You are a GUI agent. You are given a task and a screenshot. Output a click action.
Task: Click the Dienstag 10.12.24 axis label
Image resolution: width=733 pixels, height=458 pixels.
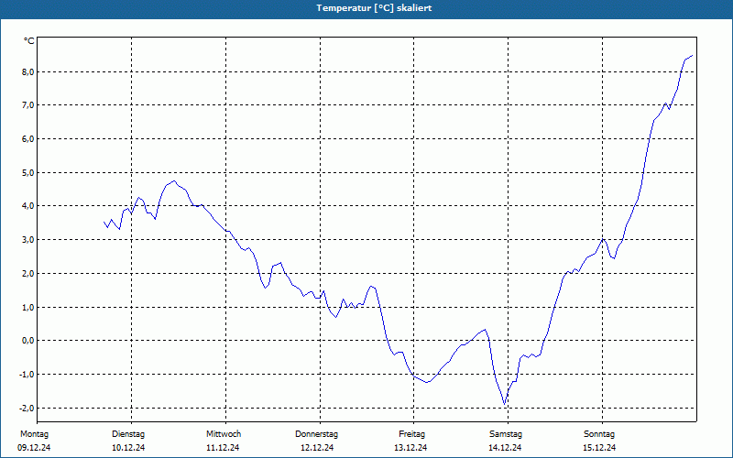pyautogui.click(x=128, y=441)
